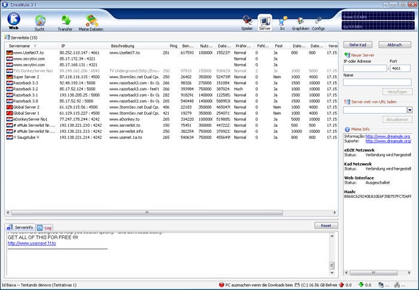This screenshot has width=419, height=290.
Task: Click the Down speed graph display
Action: [378, 16]
